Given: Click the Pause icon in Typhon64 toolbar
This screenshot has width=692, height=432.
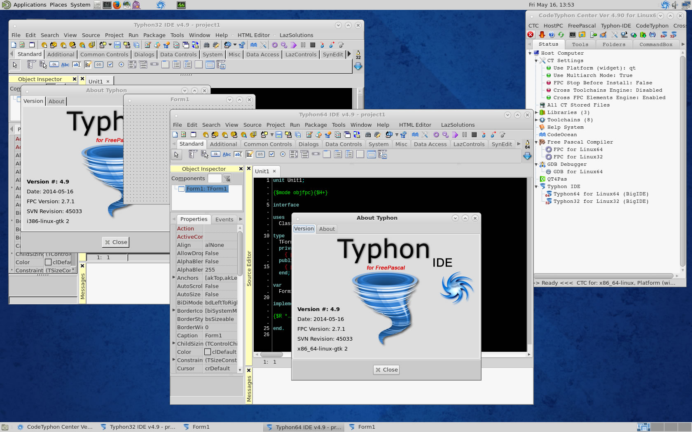Looking at the screenshot, I should [x=465, y=135].
